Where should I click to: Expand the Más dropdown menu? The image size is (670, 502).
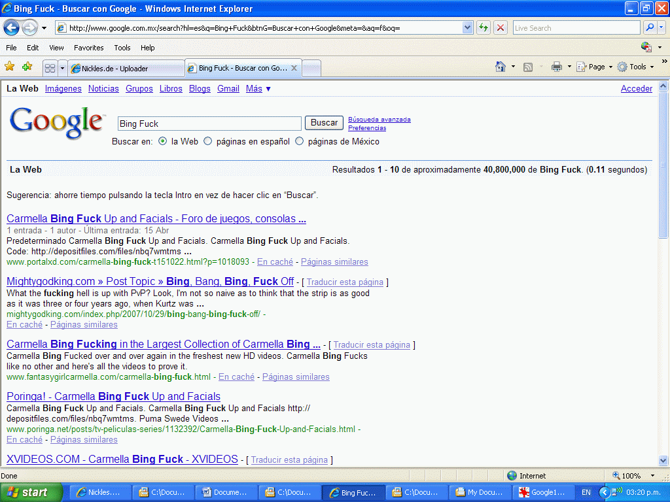point(258,88)
